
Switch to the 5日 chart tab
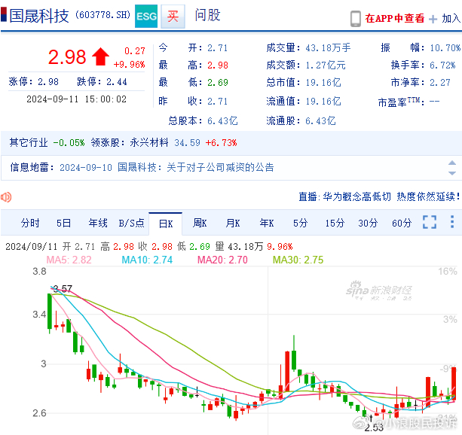63,223
